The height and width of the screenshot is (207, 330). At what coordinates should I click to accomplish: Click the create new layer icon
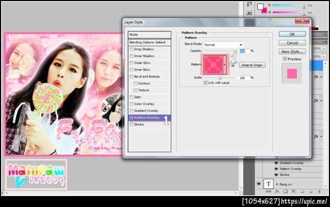coord(311,192)
